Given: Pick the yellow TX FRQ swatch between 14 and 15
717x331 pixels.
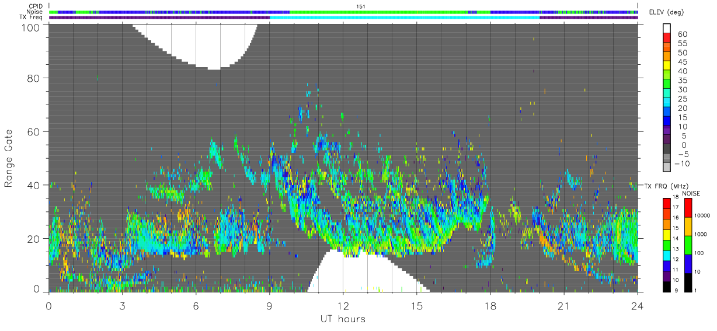Looking at the screenshot, I should click(667, 234).
